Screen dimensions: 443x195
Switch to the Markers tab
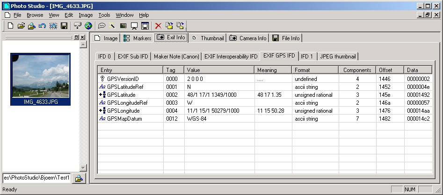[x=138, y=38]
